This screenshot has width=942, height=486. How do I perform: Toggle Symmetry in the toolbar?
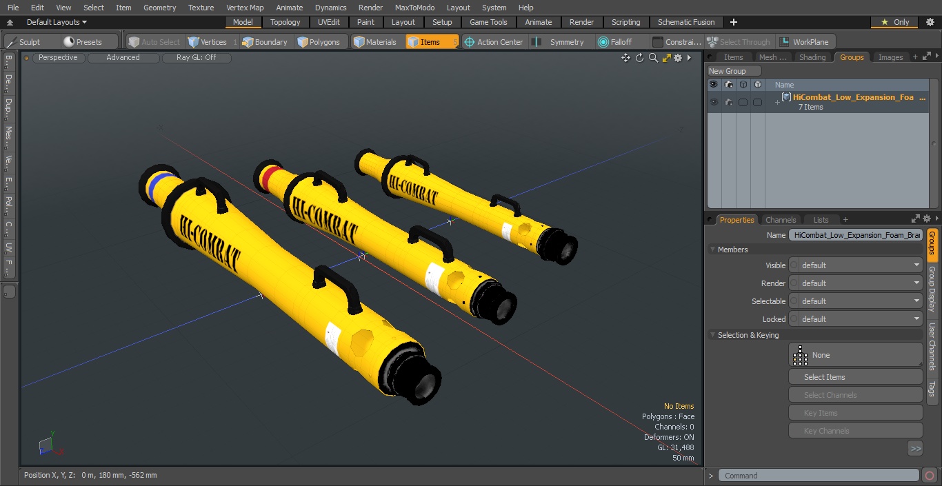pos(561,42)
